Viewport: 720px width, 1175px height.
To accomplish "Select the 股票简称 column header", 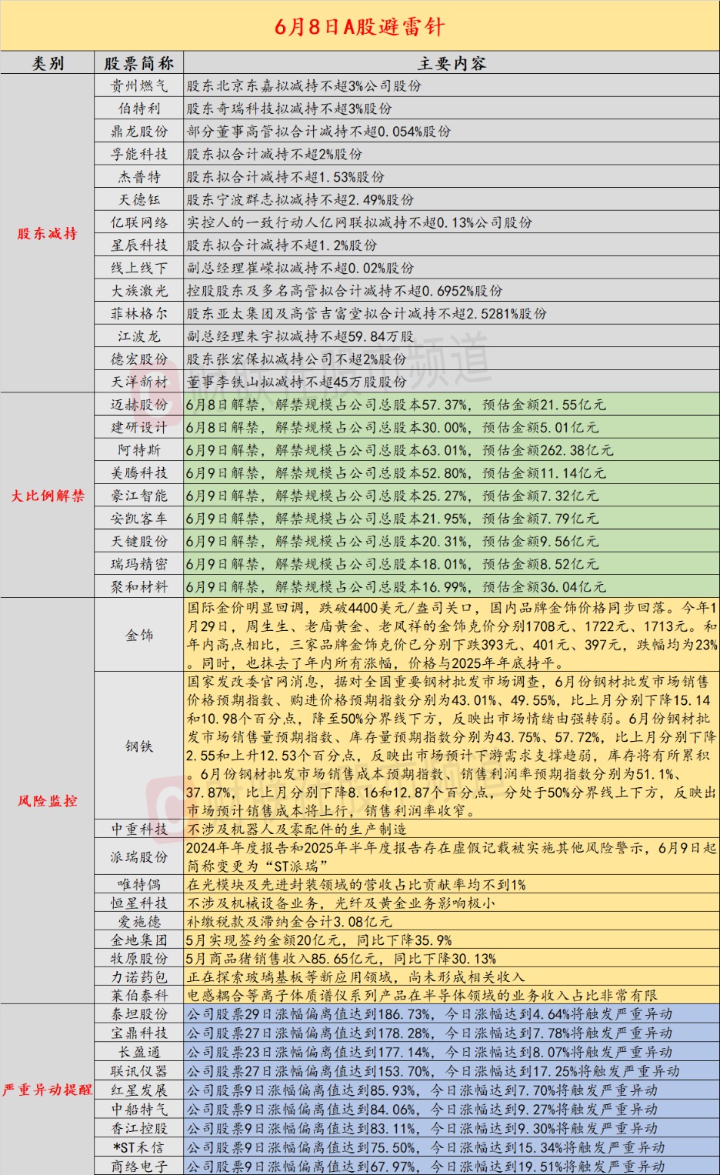I will 139,63.
